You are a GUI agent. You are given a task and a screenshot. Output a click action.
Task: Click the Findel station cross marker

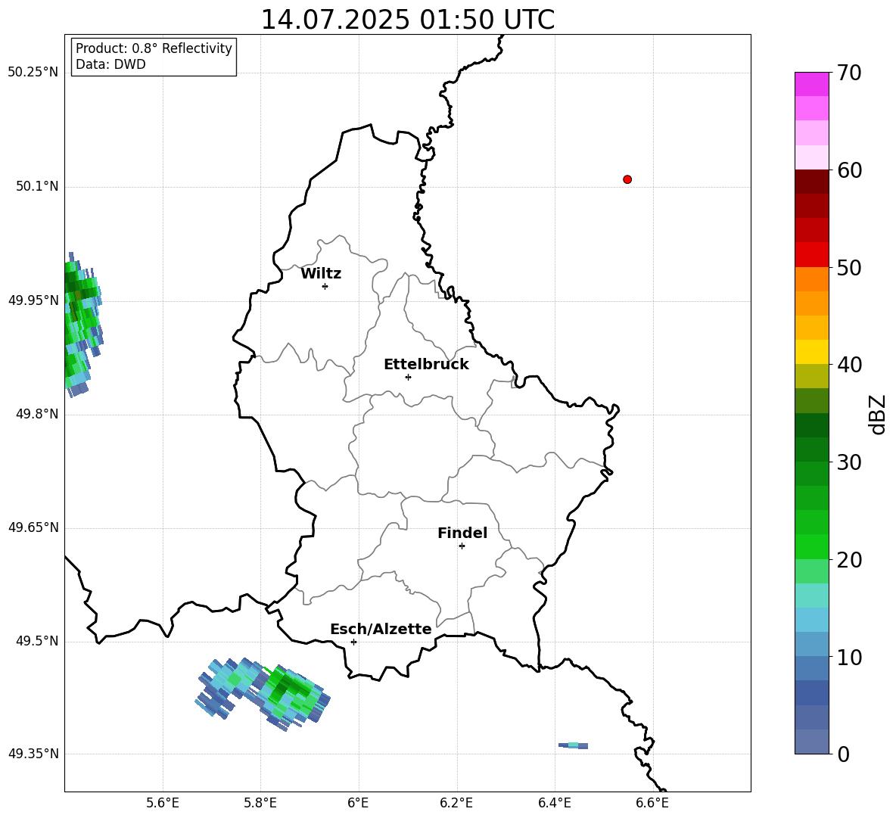coord(462,546)
